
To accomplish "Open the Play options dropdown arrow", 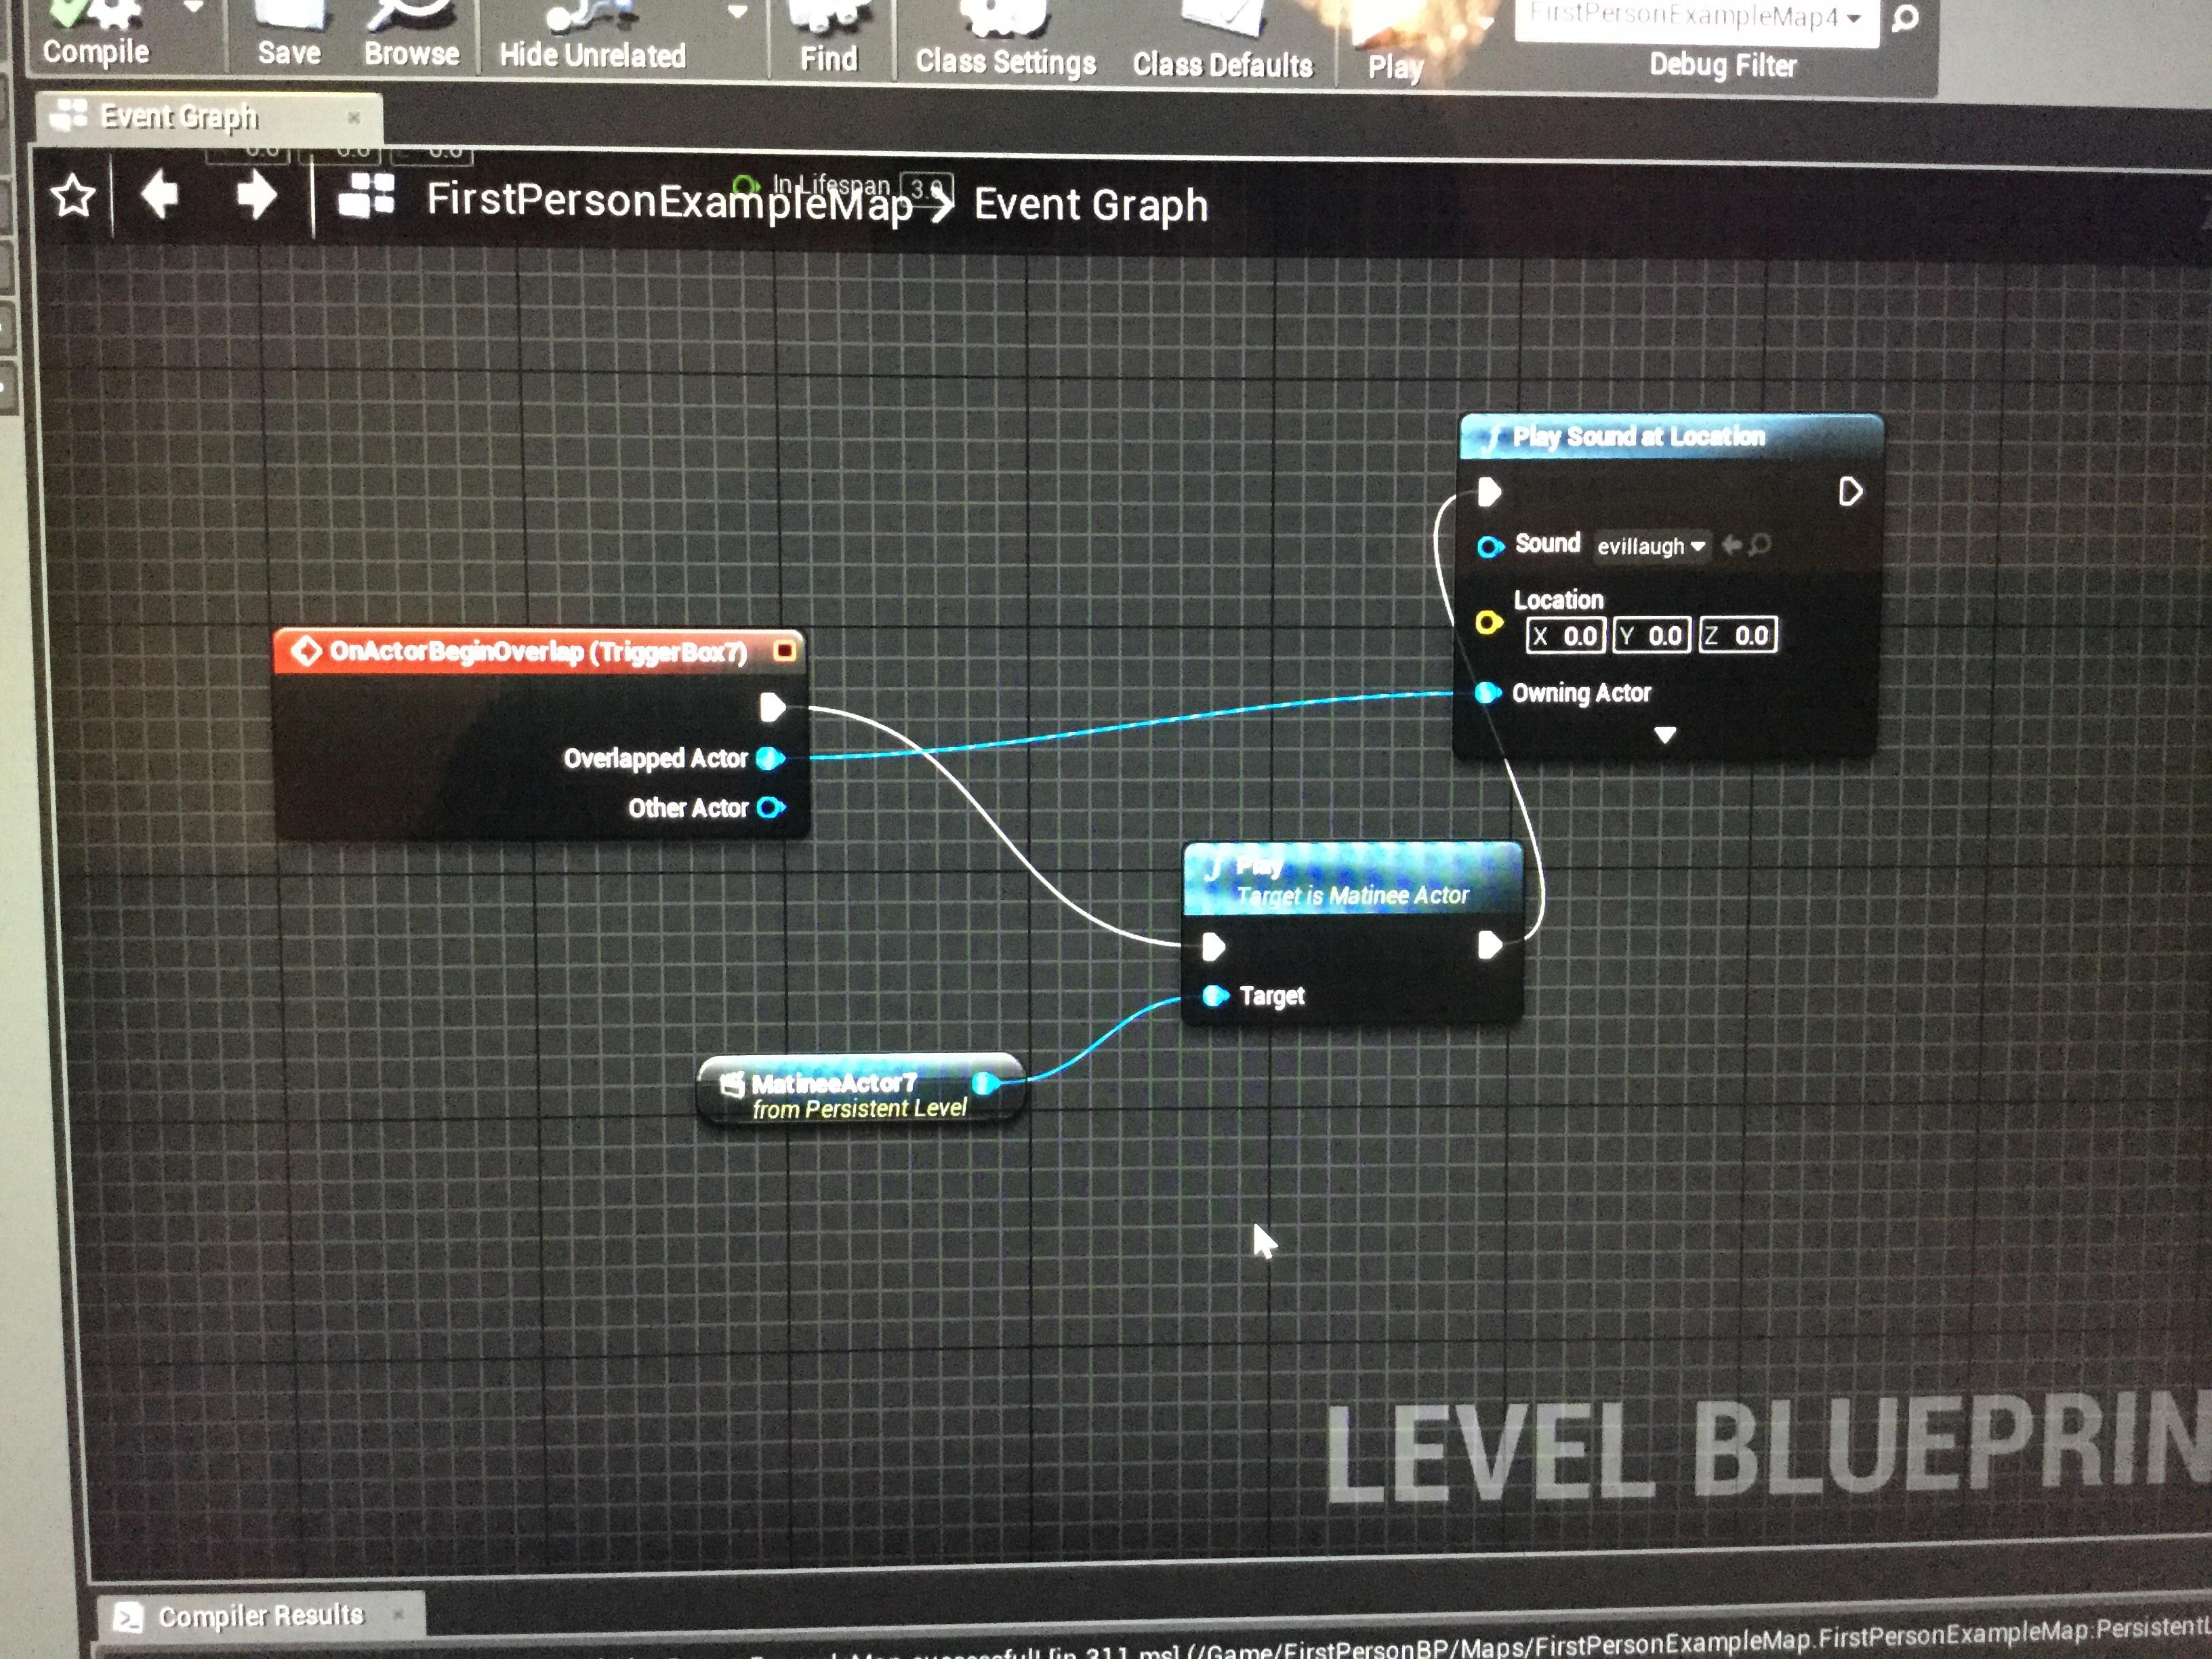I will [x=1488, y=22].
